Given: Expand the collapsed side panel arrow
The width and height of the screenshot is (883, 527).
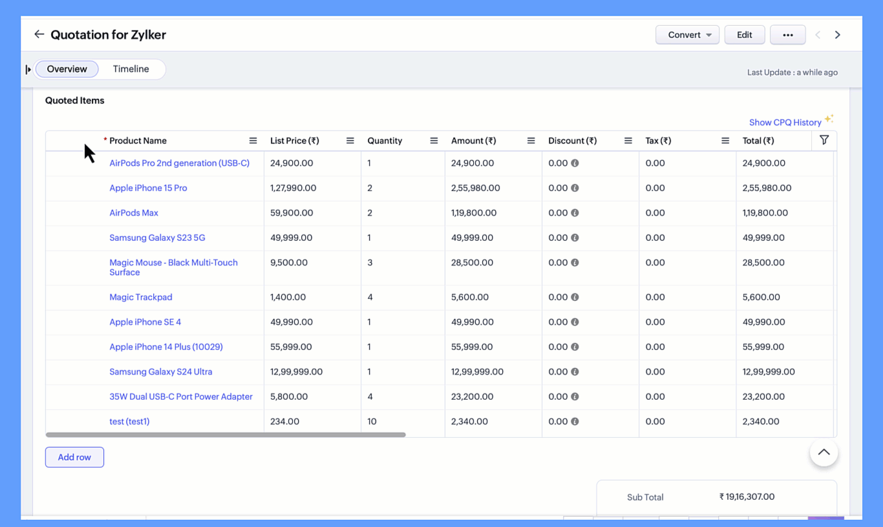Looking at the screenshot, I should point(28,69).
